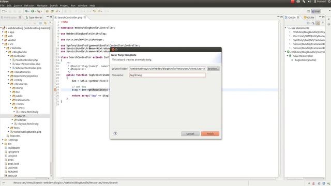Click the External Tools toolbar icon
This screenshot has width=331, height=186.
point(39,11)
